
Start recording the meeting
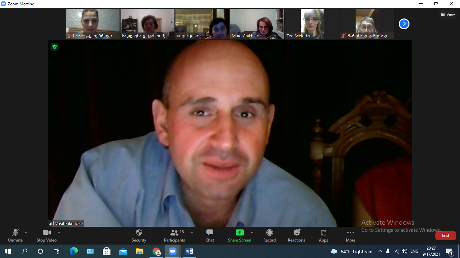coord(269,235)
